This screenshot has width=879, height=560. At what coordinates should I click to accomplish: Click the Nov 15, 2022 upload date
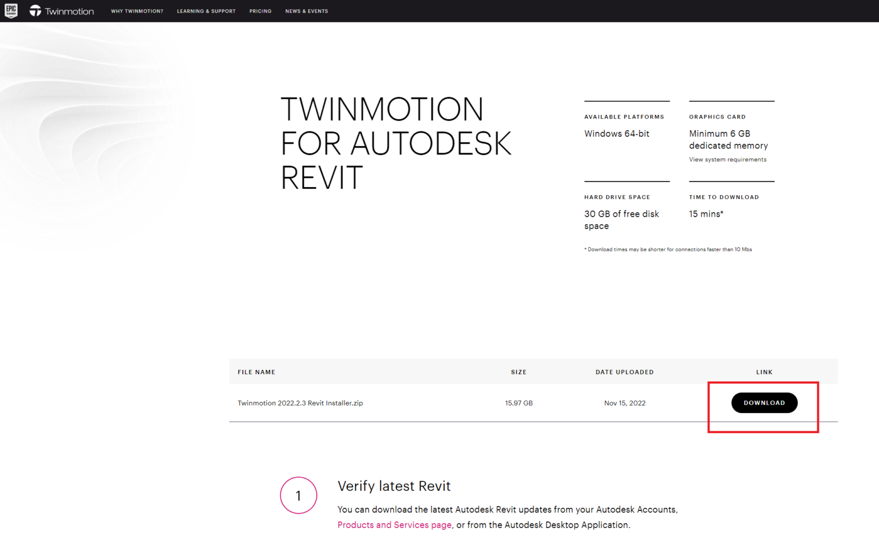point(624,403)
